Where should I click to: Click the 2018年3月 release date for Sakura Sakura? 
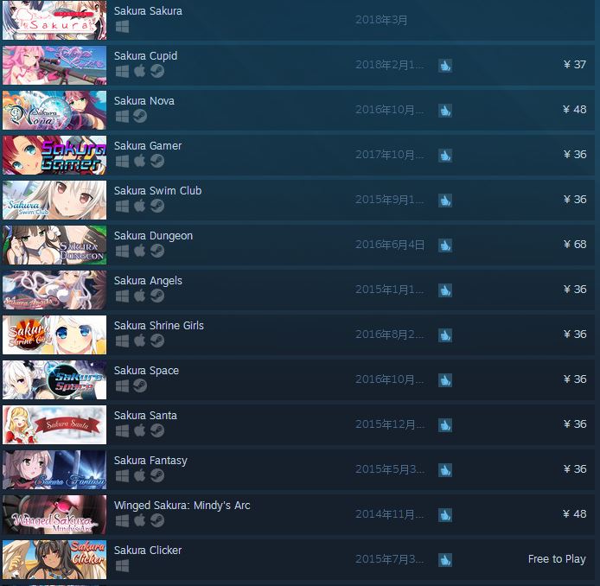[381, 20]
